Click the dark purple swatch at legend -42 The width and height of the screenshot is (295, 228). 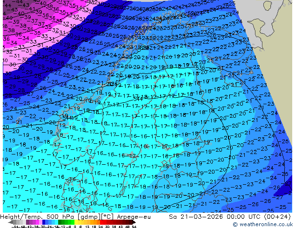click(x=27, y=222)
